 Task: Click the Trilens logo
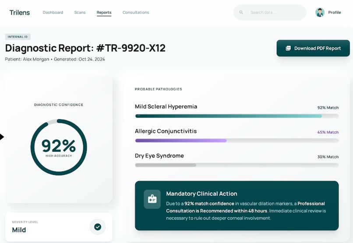pyautogui.click(x=20, y=13)
